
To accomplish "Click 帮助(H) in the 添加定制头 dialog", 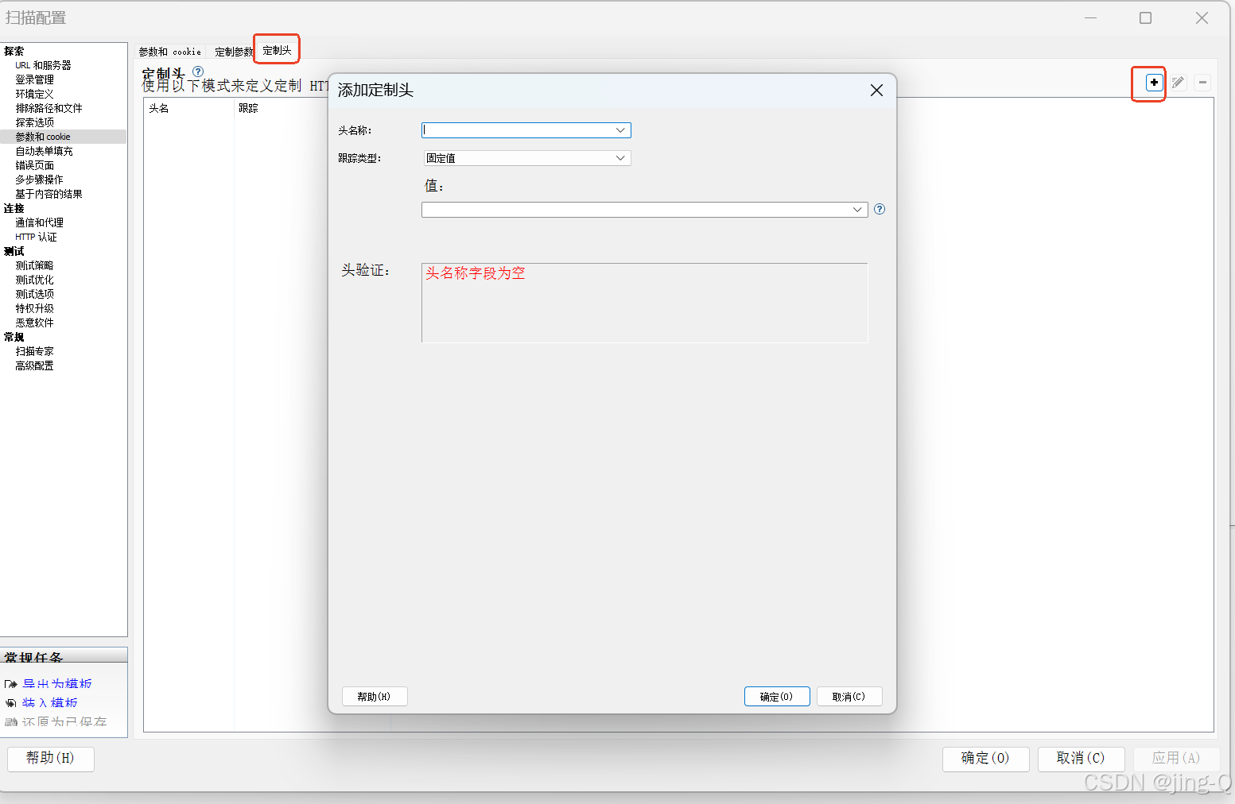I will click(375, 697).
